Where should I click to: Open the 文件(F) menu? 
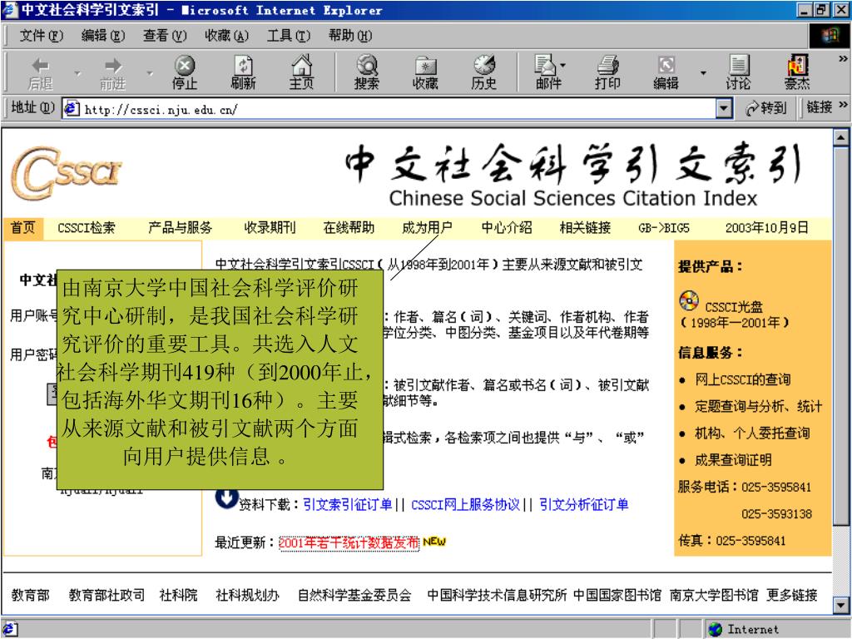pos(42,36)
